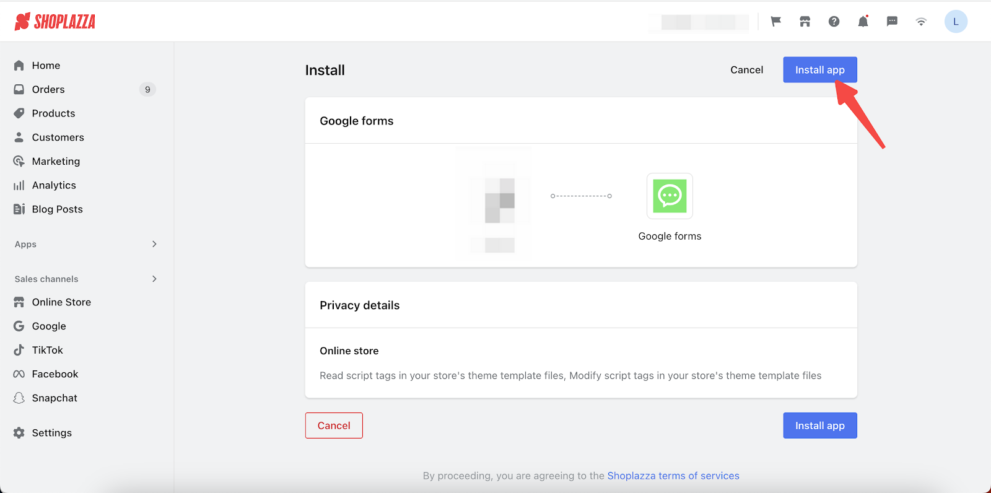Open TikTok sales channel label
The width and height of the screenshot is (991, 493).
48,350
